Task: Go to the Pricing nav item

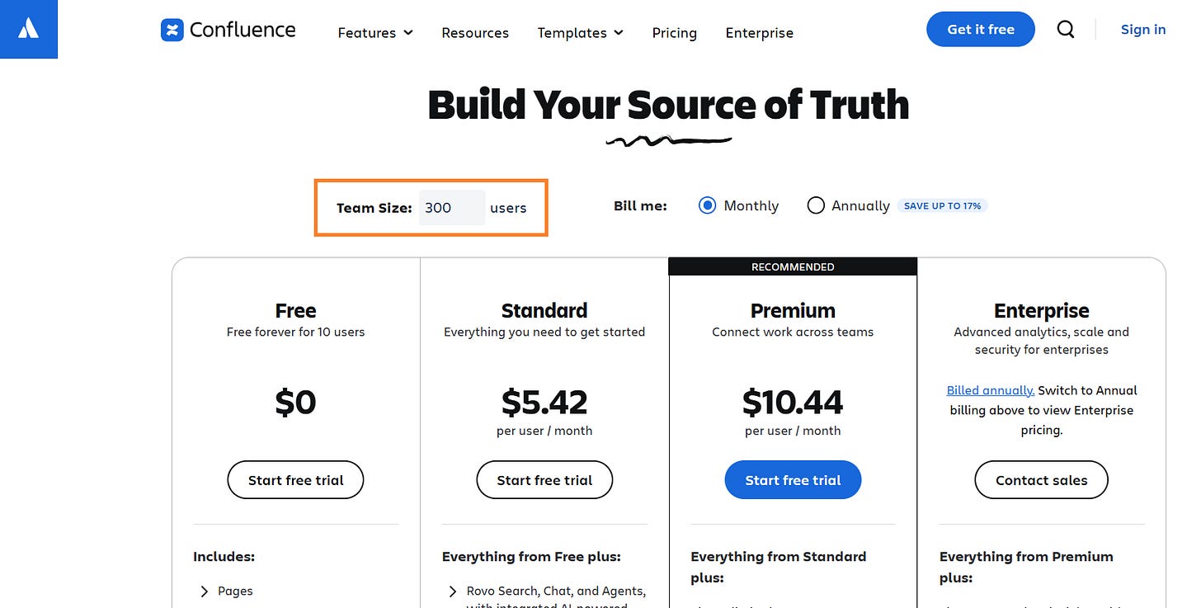Action: (x=674, y=33)
